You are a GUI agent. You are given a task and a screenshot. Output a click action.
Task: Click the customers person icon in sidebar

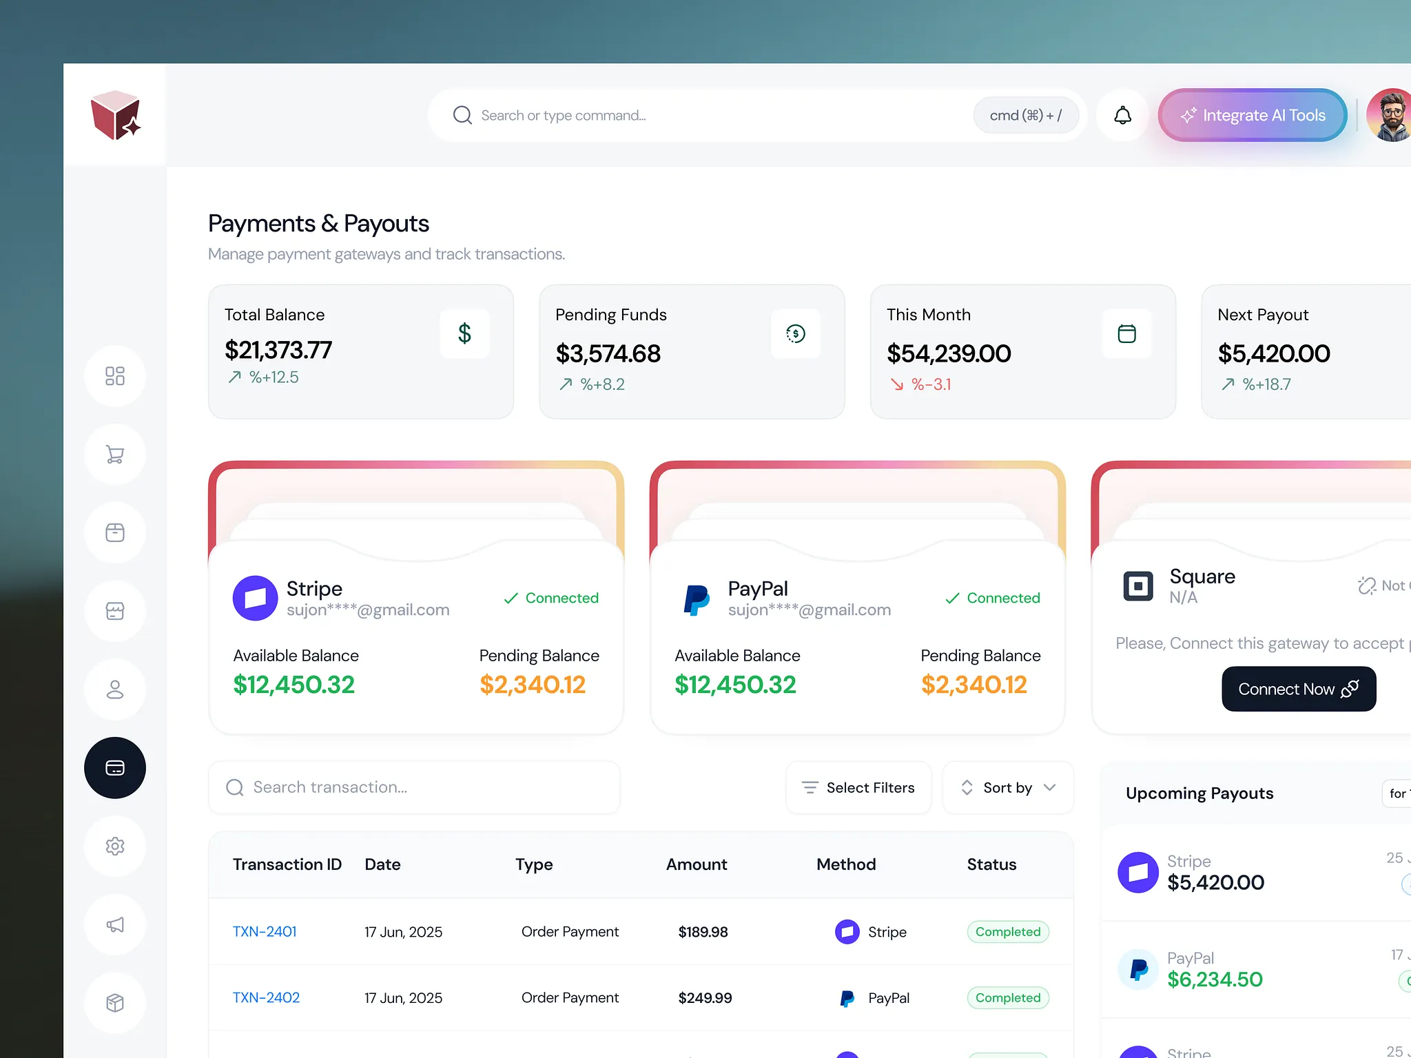click(115, 689)
